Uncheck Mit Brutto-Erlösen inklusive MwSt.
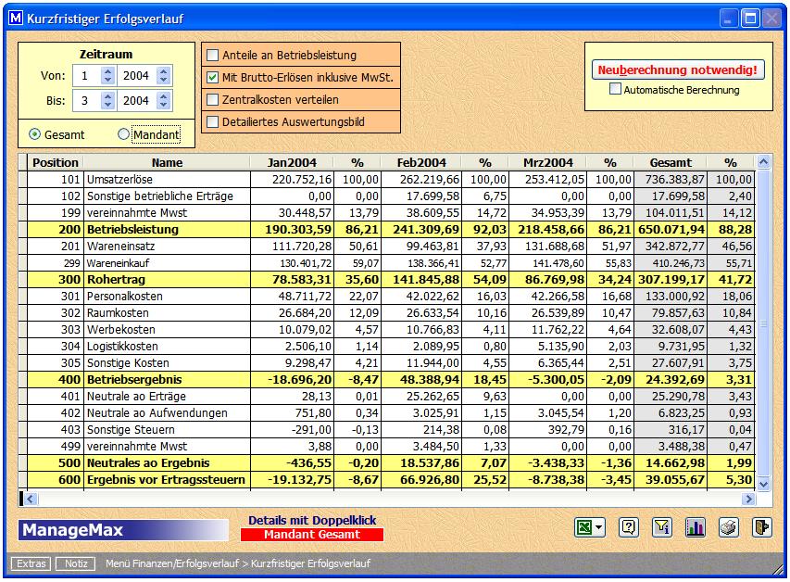This screenshot has width=790, height=582. coord(213,78)
